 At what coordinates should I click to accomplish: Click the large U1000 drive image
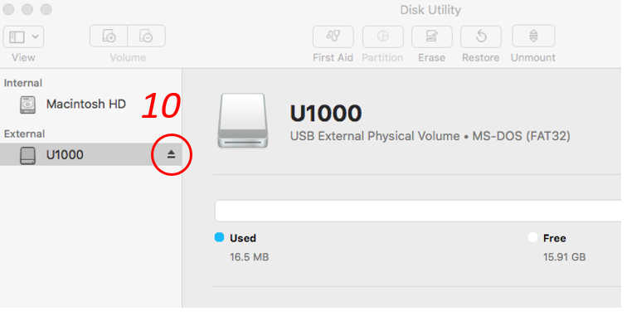[x=243, y=121]
